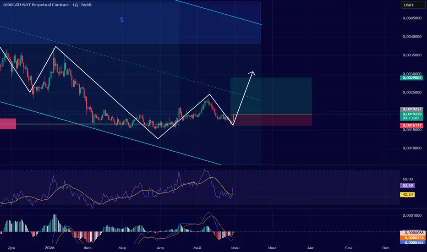This screenshot has width=427, height=252.
Task: Select the yellow 42,24 RSI average tag
Action: (407, 195)
